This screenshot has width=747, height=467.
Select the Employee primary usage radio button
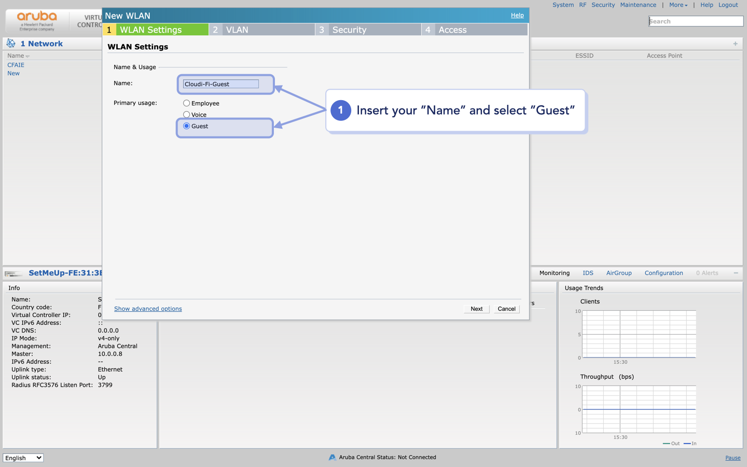(187, 103)
